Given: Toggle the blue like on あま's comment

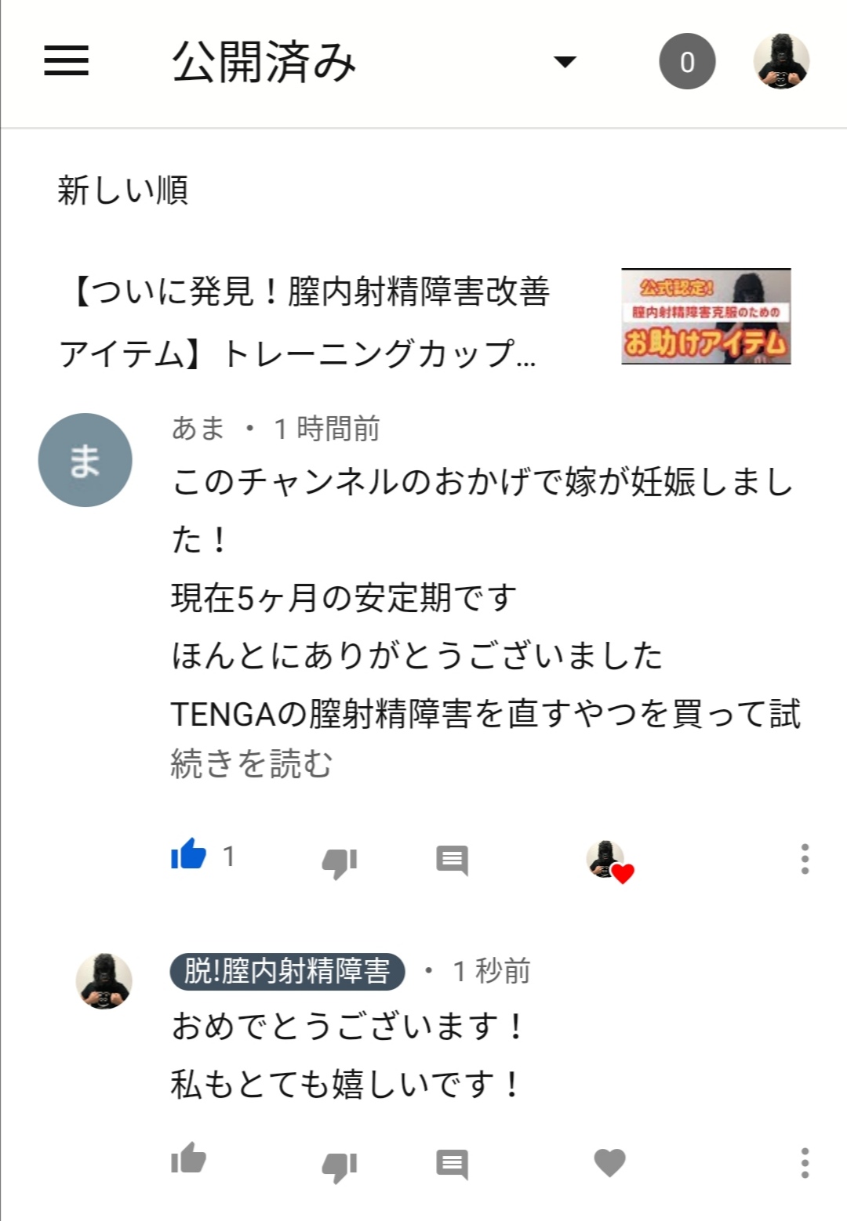Looking at the screenshot, I should pos(189,855).
